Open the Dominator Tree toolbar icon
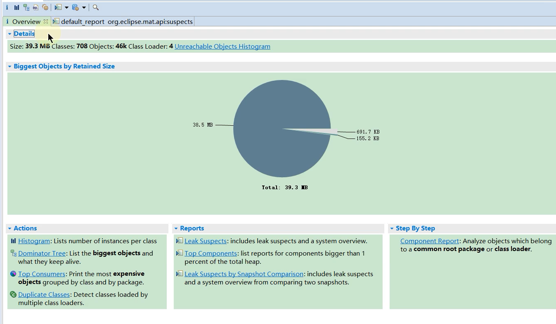This screenshot has height=324, width=556. [x=26, y=7]
